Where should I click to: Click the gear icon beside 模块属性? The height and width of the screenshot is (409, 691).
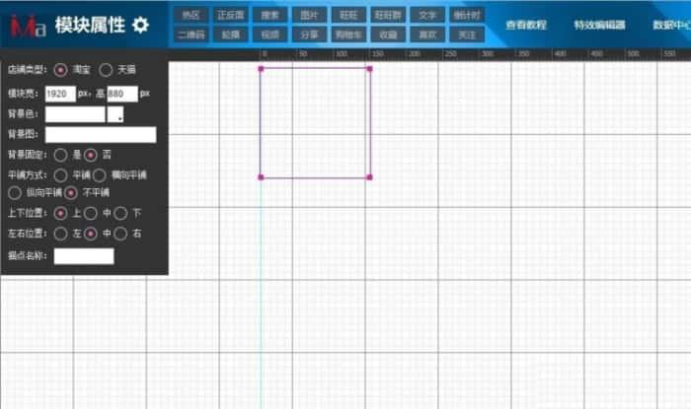pyautogui.click(x=140, y=25)
